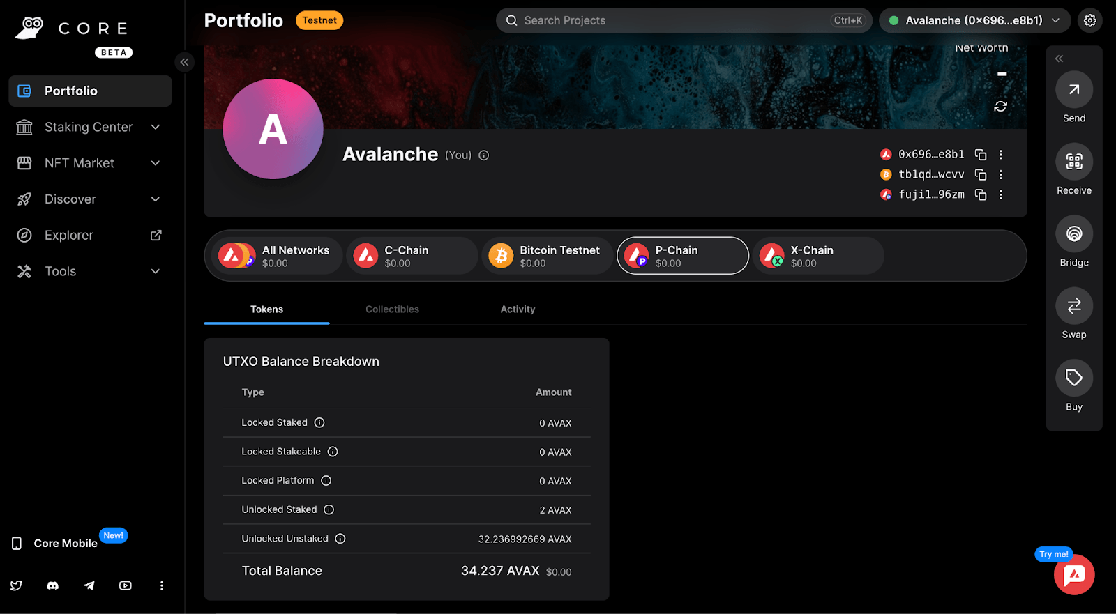This screenshot has width=1116, height=614.
Task: Open the NFT Market sidebar entry
Action: (80, 163)
